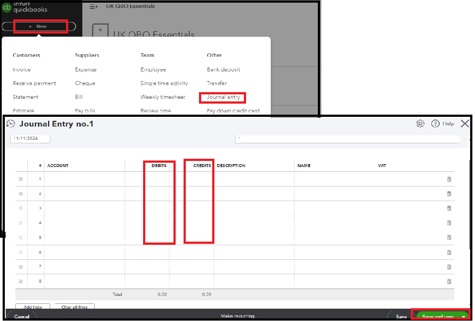
Task: Click the journal date field showing 11/11/2024
Action: point(30,138)
